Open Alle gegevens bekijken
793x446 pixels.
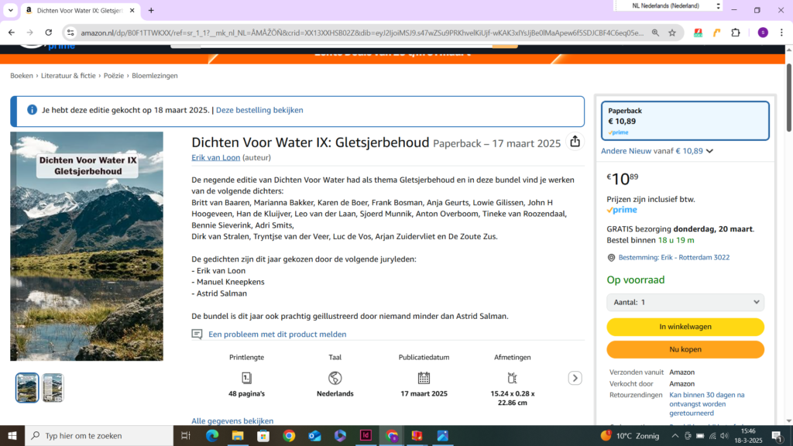(232, 420)
